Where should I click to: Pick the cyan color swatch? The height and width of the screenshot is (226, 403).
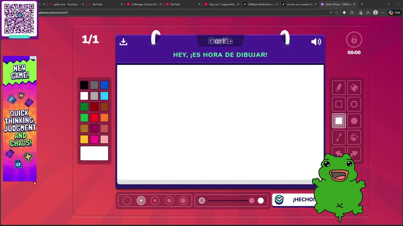pos(104,96)
